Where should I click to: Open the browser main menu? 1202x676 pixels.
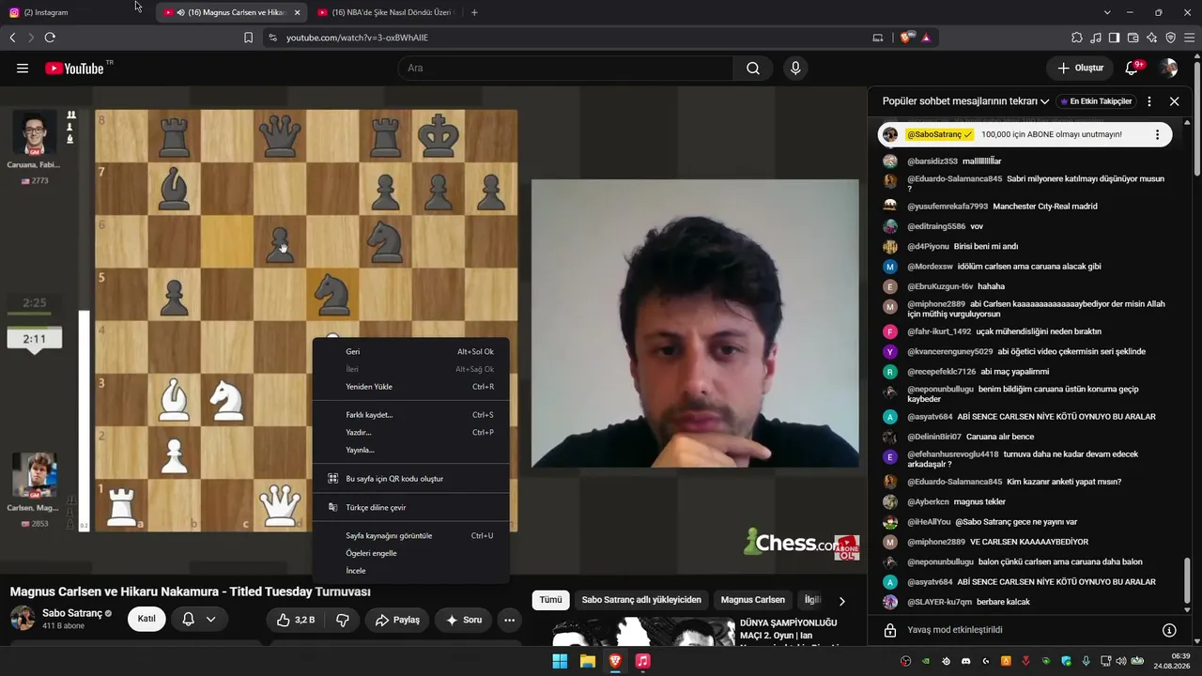[1190, 38]
